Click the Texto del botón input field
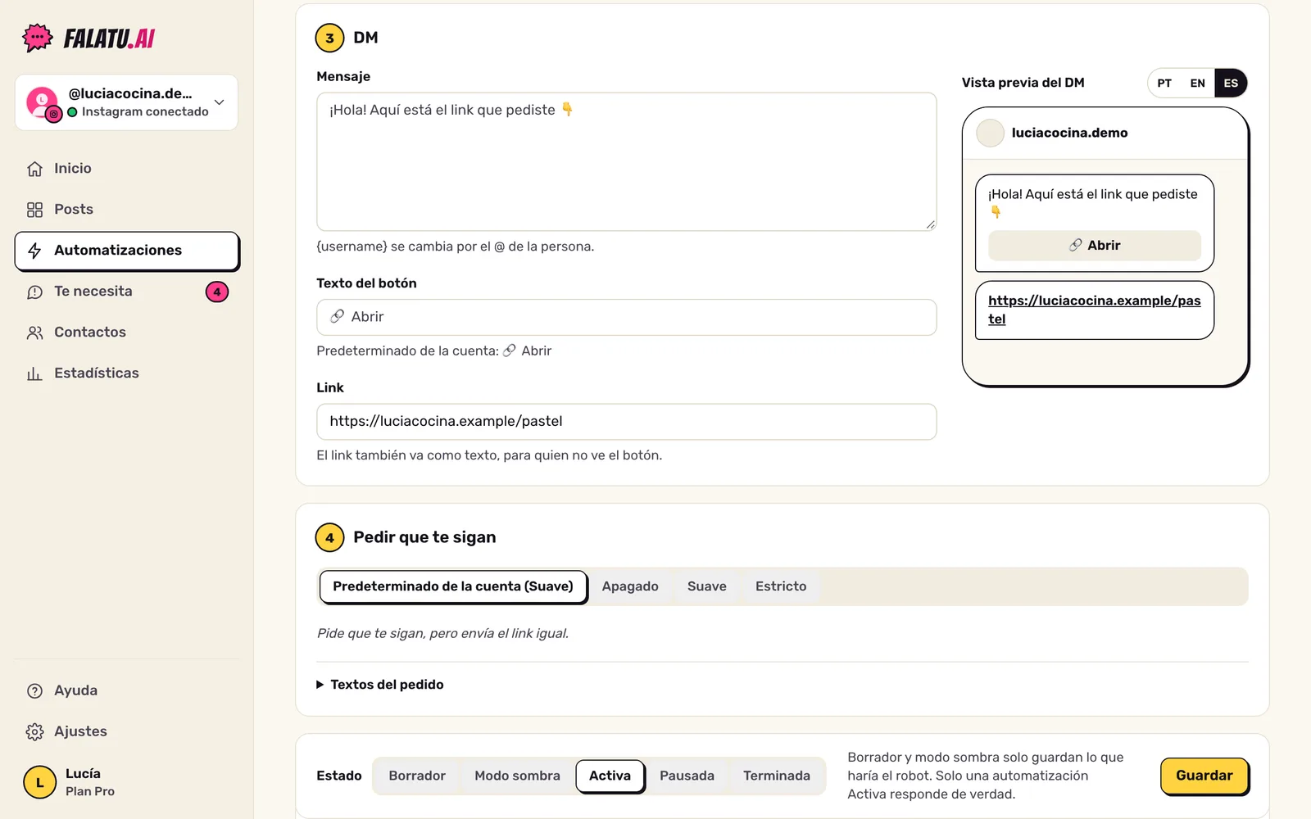 [x=627, y=317]
